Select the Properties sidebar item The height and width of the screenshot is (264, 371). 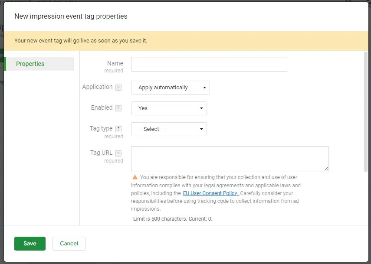click(30, 64)
